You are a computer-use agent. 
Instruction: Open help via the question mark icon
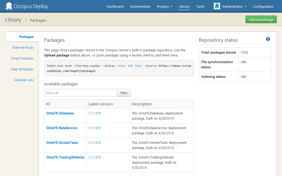coord(268,39)
